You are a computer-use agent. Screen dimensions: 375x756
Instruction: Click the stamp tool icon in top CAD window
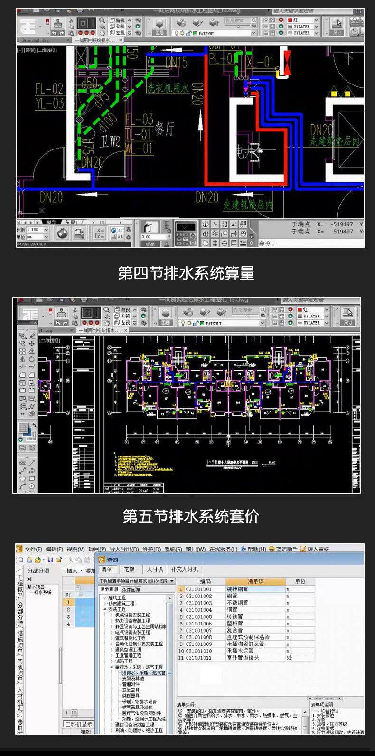pyautogui.click(x=58, y=23)
